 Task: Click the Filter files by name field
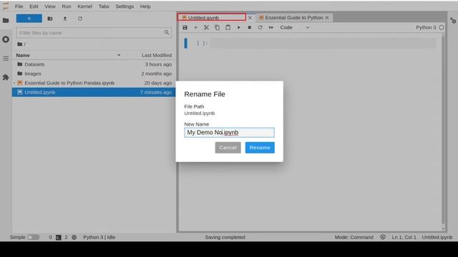click(x=94, y=33)
